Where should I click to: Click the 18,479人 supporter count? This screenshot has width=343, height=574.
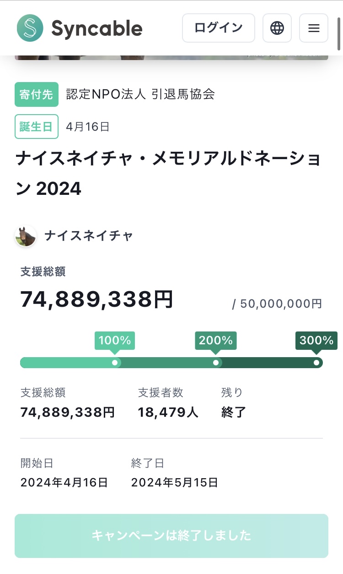[x=168, y=412]
